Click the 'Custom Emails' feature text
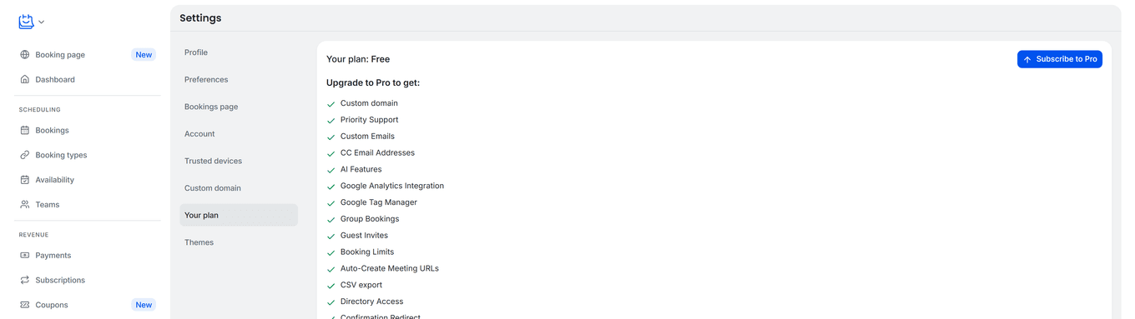Screen dimensions: 1135x319 [x=367, y=137]
